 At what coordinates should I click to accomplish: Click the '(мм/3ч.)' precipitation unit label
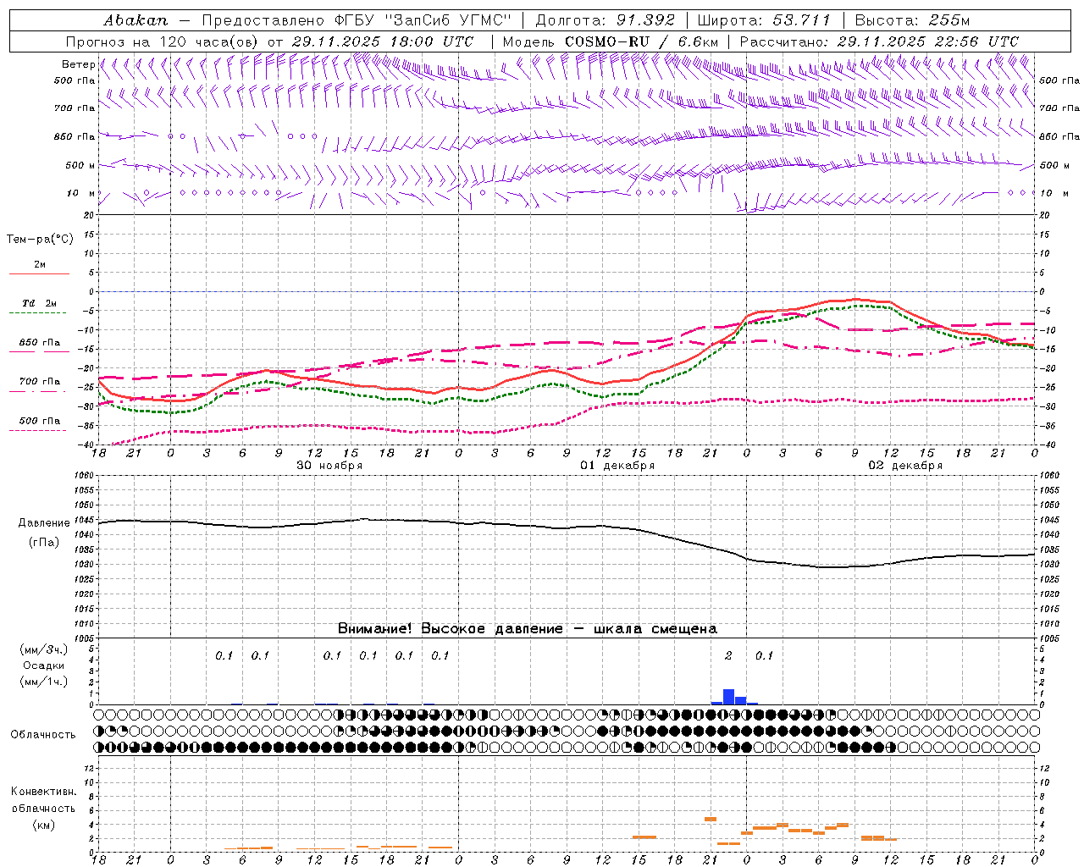[44, 649]
